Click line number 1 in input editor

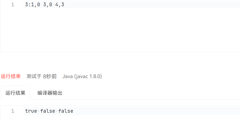(13, 5)
